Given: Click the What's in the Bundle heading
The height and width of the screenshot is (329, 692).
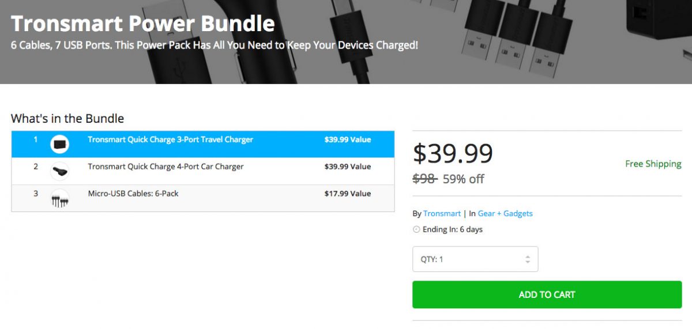Looking at the screenshot, I should point(67,119).
